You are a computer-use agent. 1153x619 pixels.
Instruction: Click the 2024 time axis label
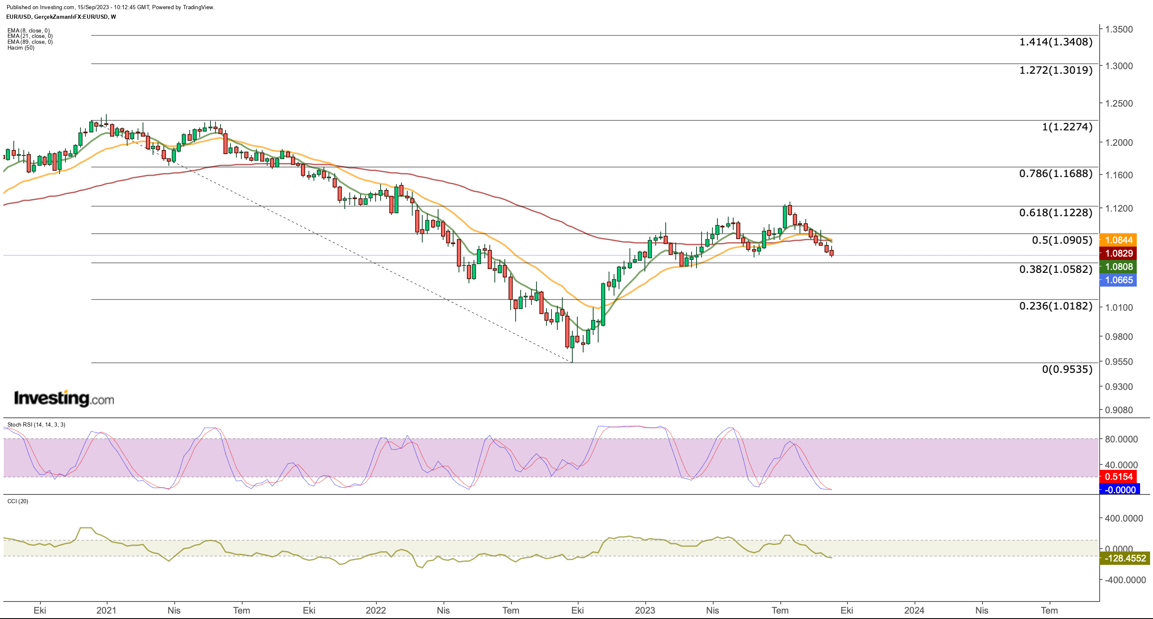click(x=914, y=611)
